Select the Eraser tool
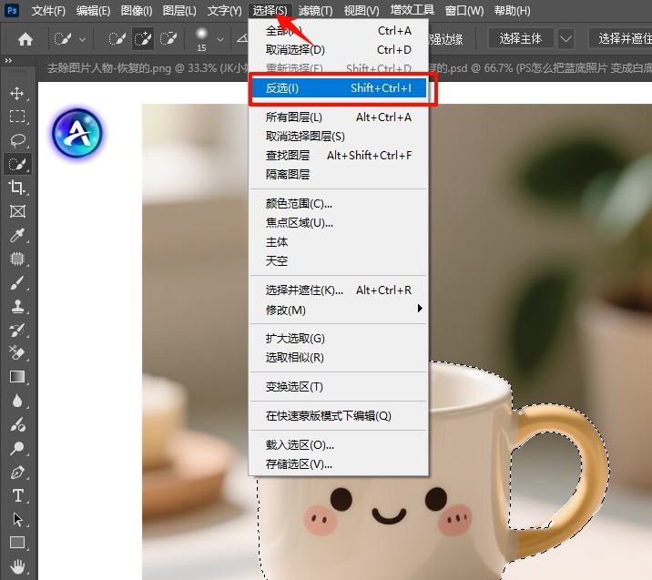 (17, 353)
